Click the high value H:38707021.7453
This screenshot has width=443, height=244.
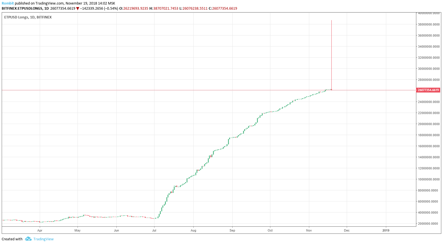click(164, 9)
